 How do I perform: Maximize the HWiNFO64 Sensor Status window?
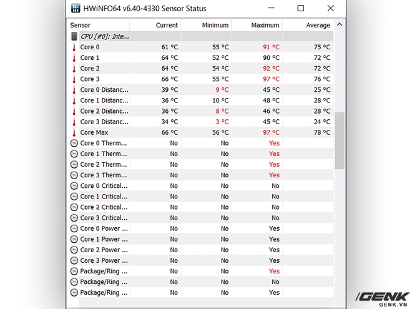tap(301, 8)
